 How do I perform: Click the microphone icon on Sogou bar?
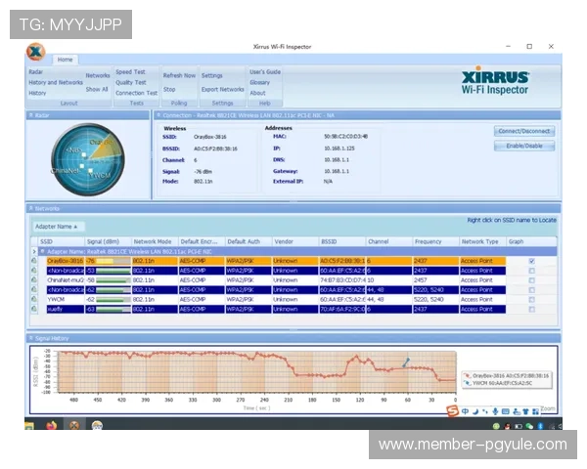(x=495, y=411)
